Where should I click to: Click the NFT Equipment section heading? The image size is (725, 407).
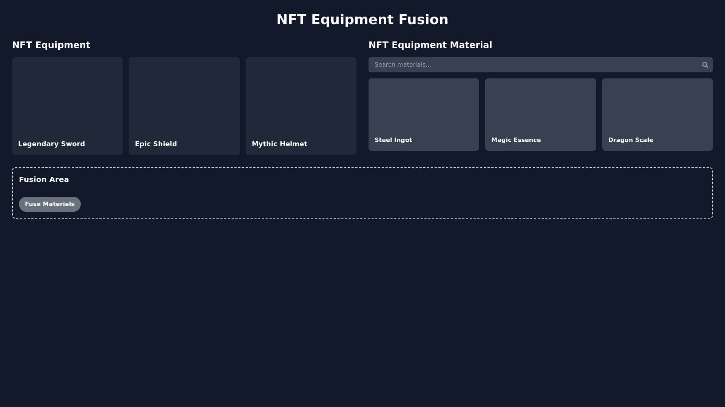point(51,45)
